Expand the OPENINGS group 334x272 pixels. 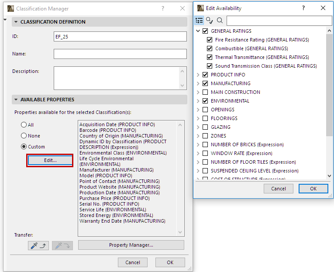198,110
